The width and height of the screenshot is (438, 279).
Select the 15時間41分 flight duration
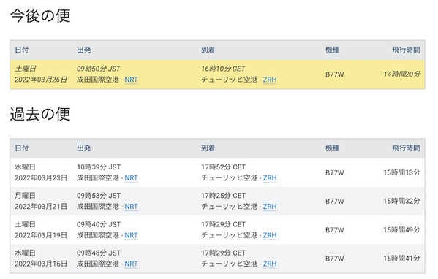pyautogui.click(x=401, y=259)
